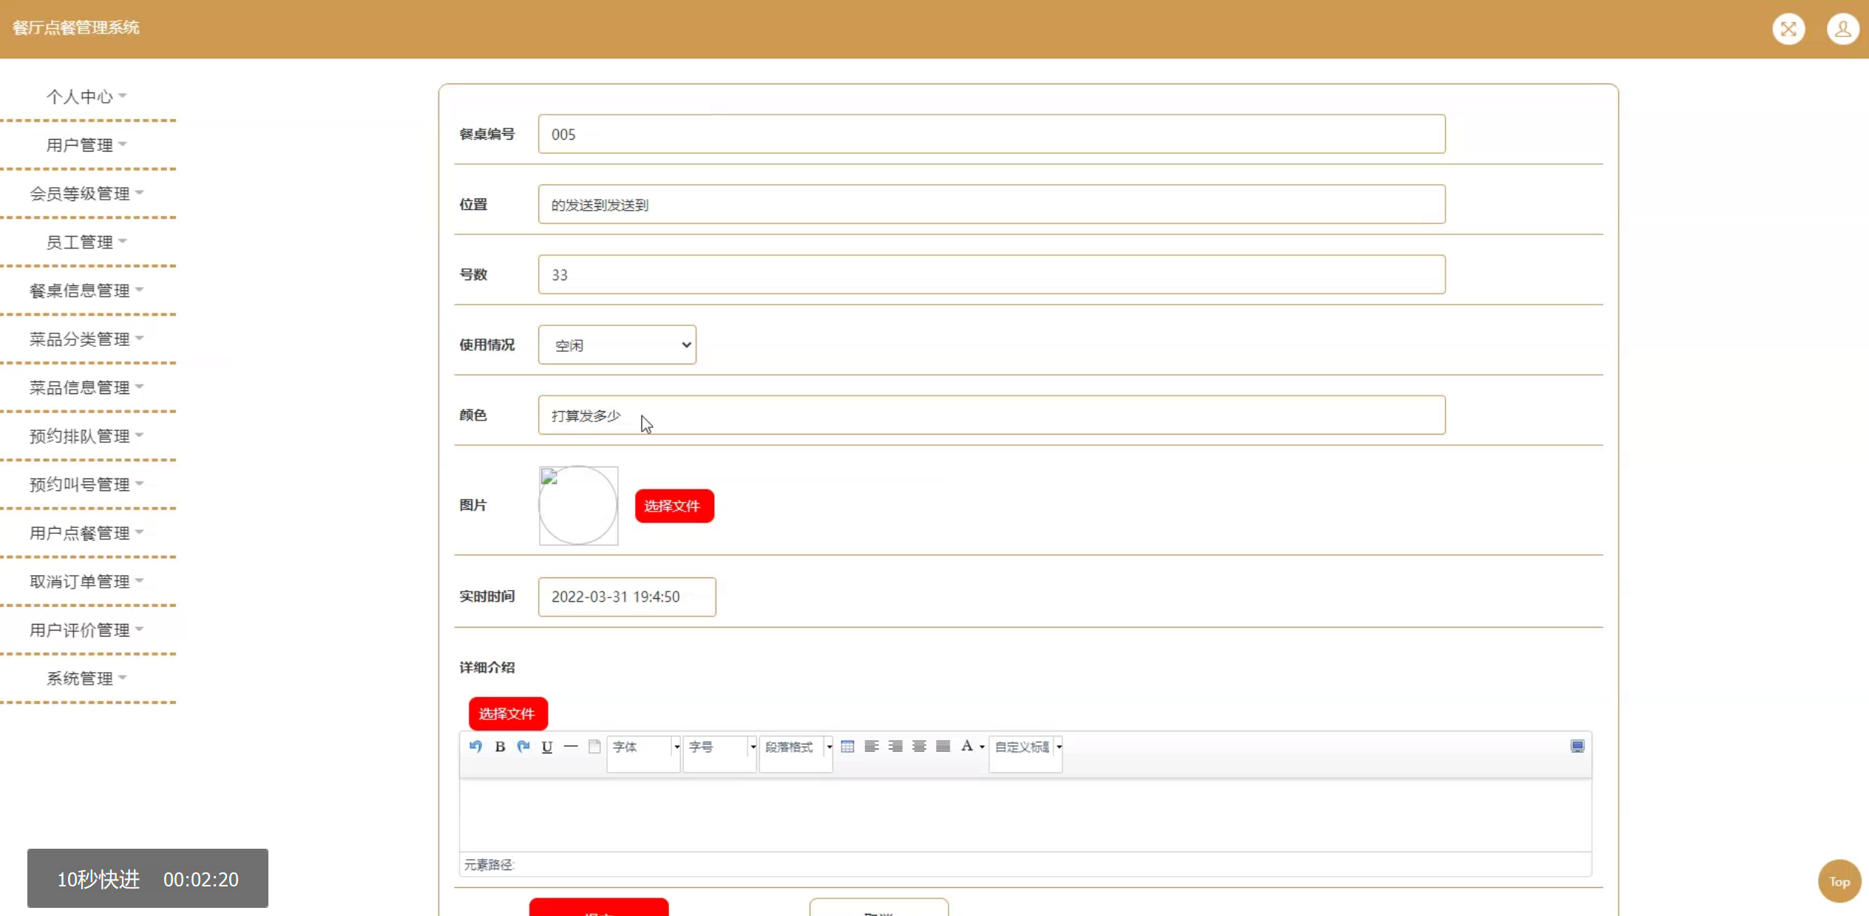1869x916 pixels.
Task: Expand the 个人中心 menu
Action: tap(87, 97)
